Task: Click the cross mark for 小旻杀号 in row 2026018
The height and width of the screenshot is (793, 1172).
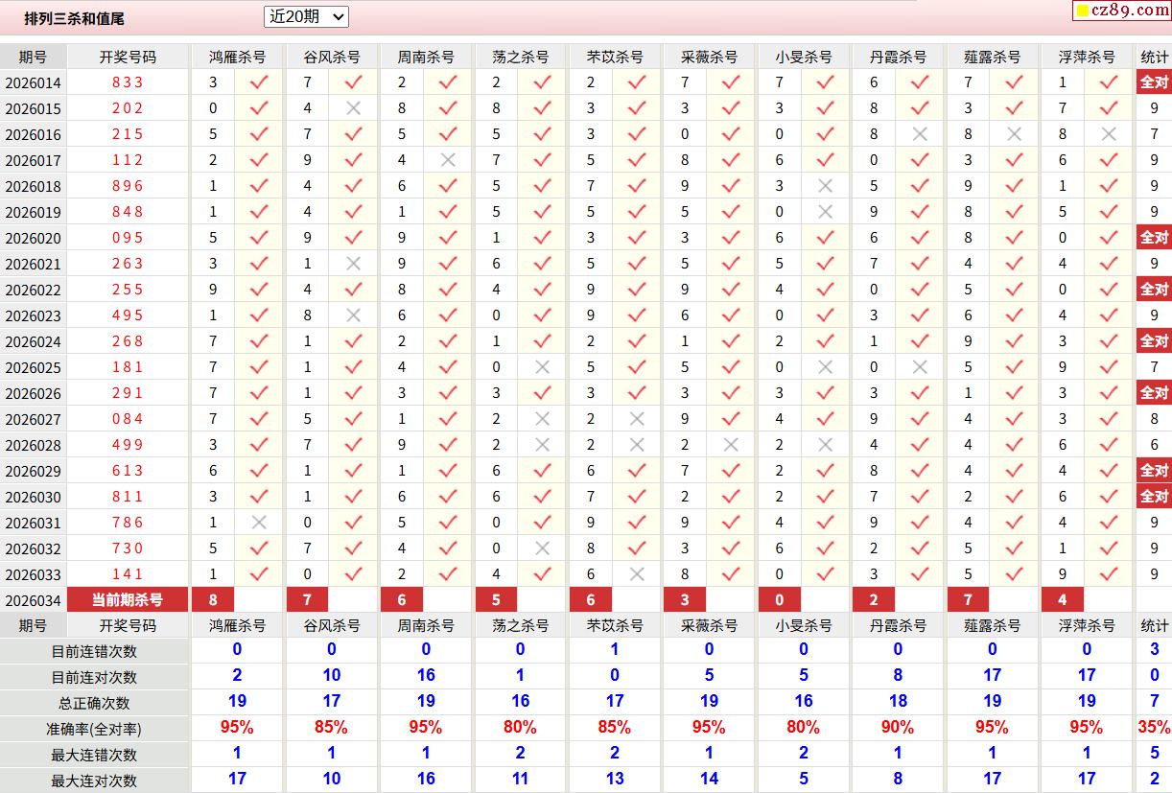Action: click(x=825, y=186)
